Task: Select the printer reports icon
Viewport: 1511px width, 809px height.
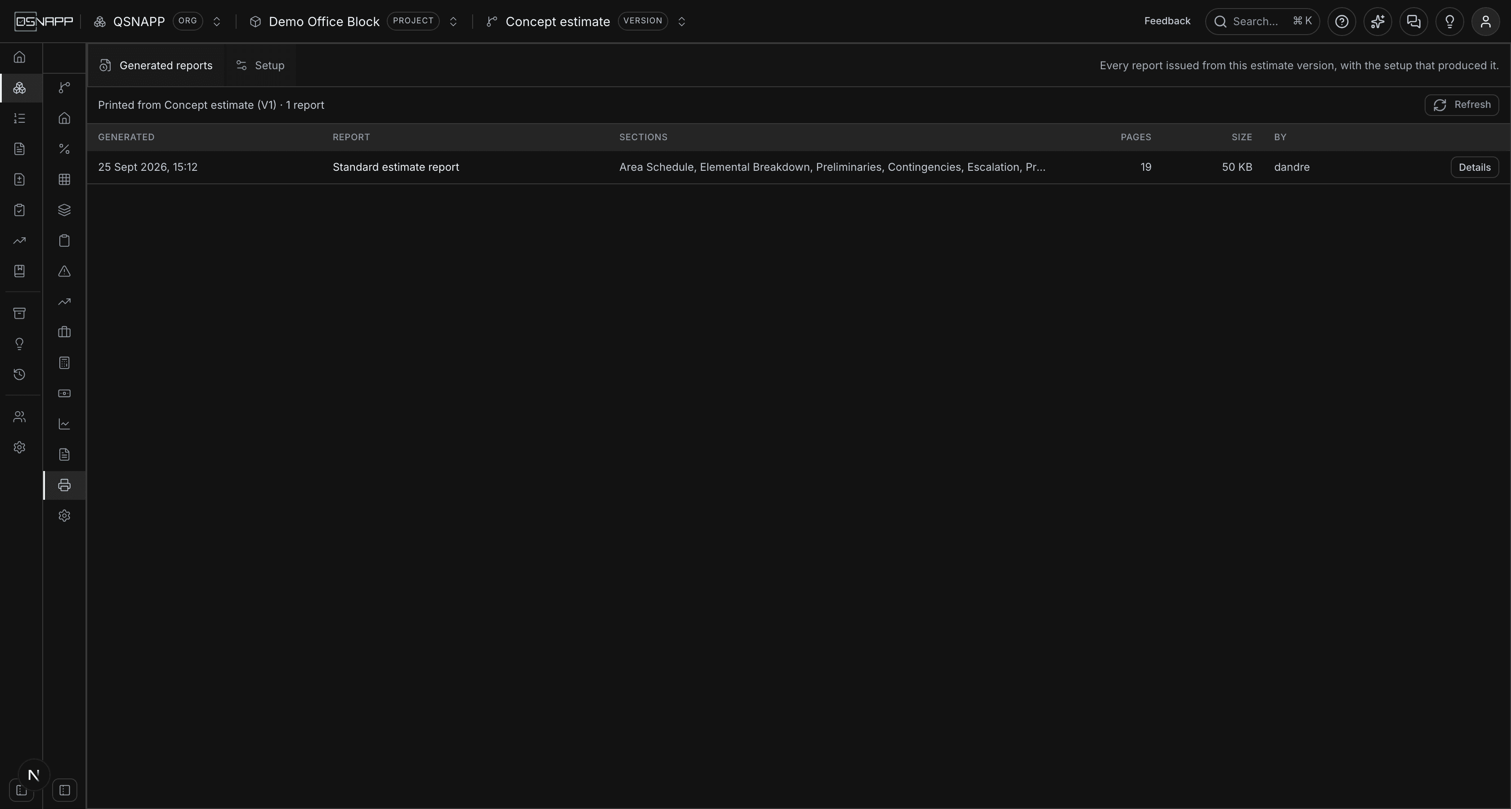Action: 64,485
